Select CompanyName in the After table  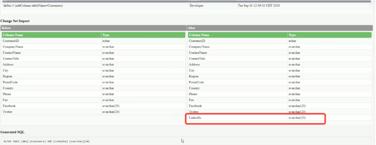pos(199,47)
